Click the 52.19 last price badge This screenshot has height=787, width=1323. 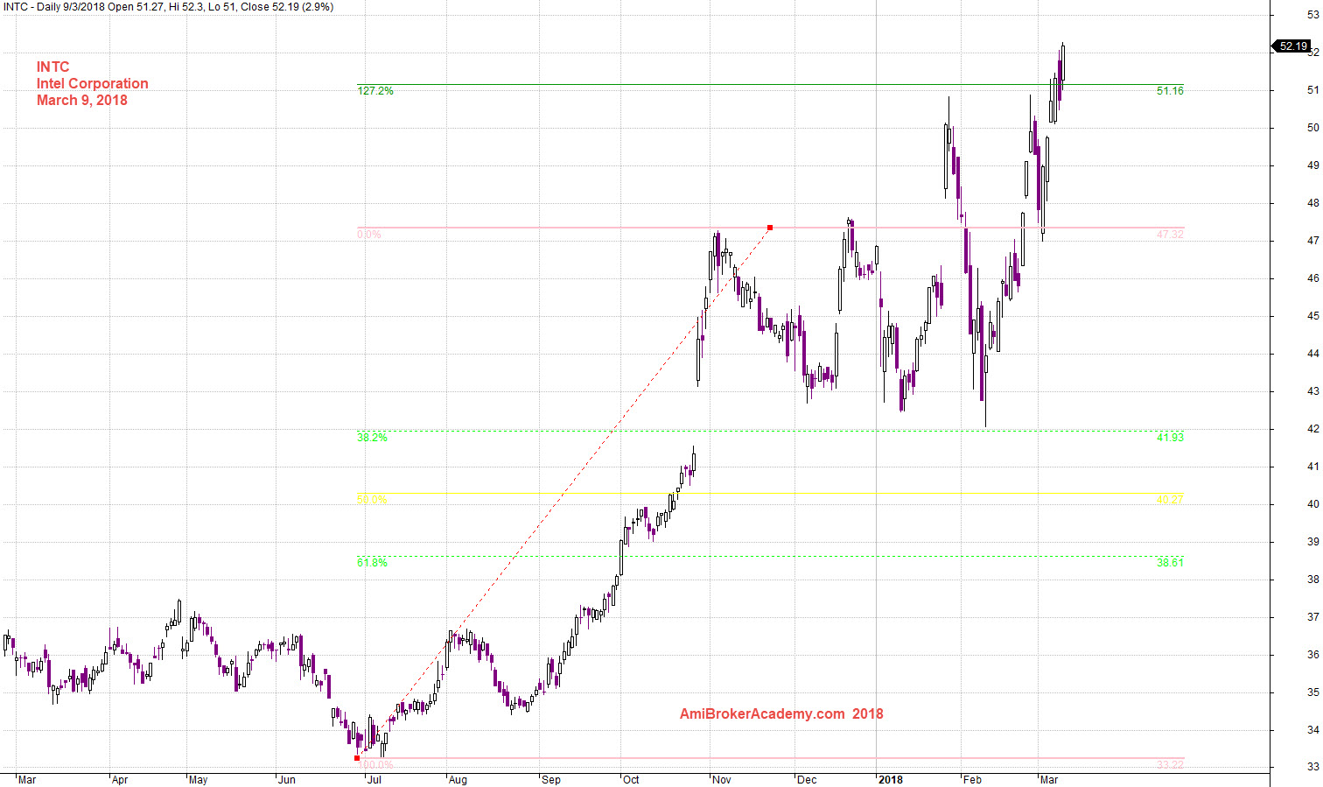[x=1292, y=46]
